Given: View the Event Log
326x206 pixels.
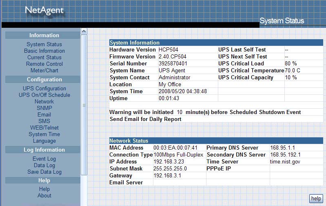Looking at the screenshot, I should pyautogui.click(x=44, y=159).
